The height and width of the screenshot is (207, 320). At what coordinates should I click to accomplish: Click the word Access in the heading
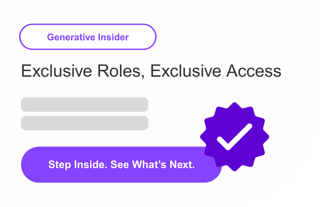[x=253, y=71]
